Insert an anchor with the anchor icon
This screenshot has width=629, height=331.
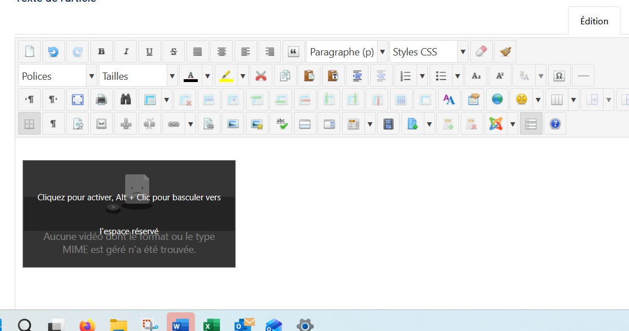click(x=125, y=124)
